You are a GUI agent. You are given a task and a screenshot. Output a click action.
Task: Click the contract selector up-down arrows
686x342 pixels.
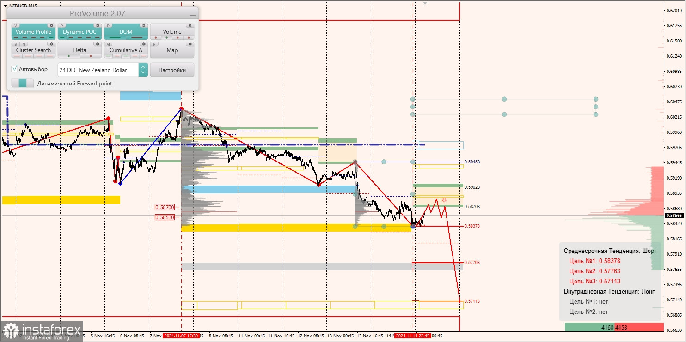pos(143,70)
